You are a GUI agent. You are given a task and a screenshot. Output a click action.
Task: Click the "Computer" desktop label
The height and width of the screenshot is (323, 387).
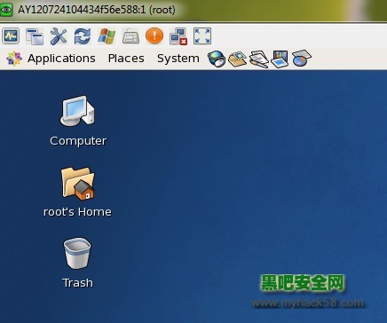tap(78, 141)
